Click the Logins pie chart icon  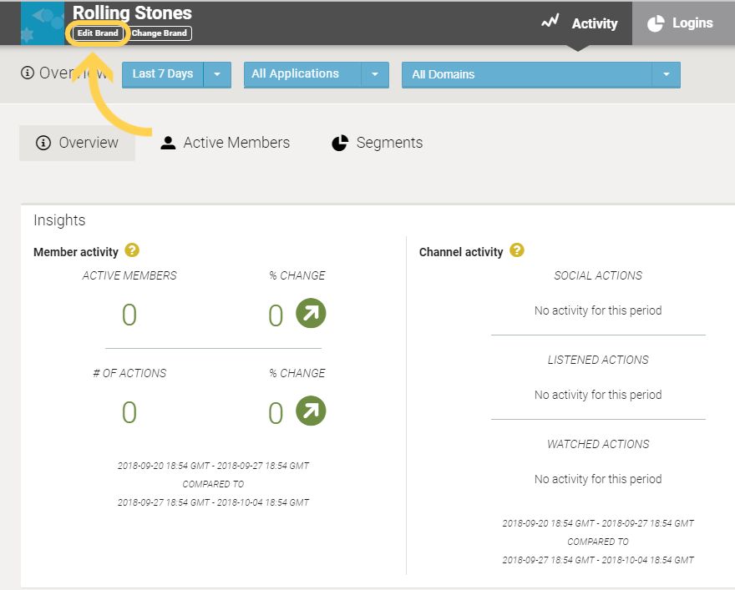click(656, 23)
